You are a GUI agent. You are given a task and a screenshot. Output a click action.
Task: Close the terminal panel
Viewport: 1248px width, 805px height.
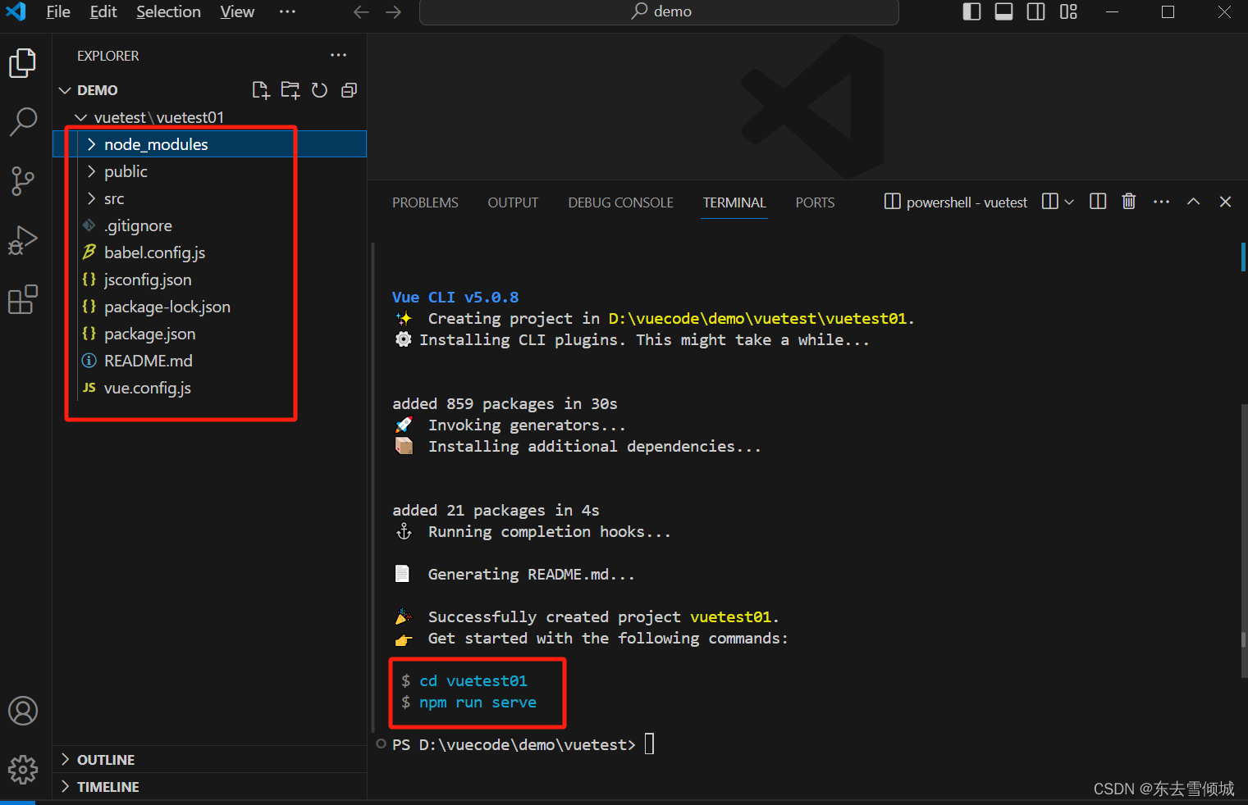[1225, 202]
